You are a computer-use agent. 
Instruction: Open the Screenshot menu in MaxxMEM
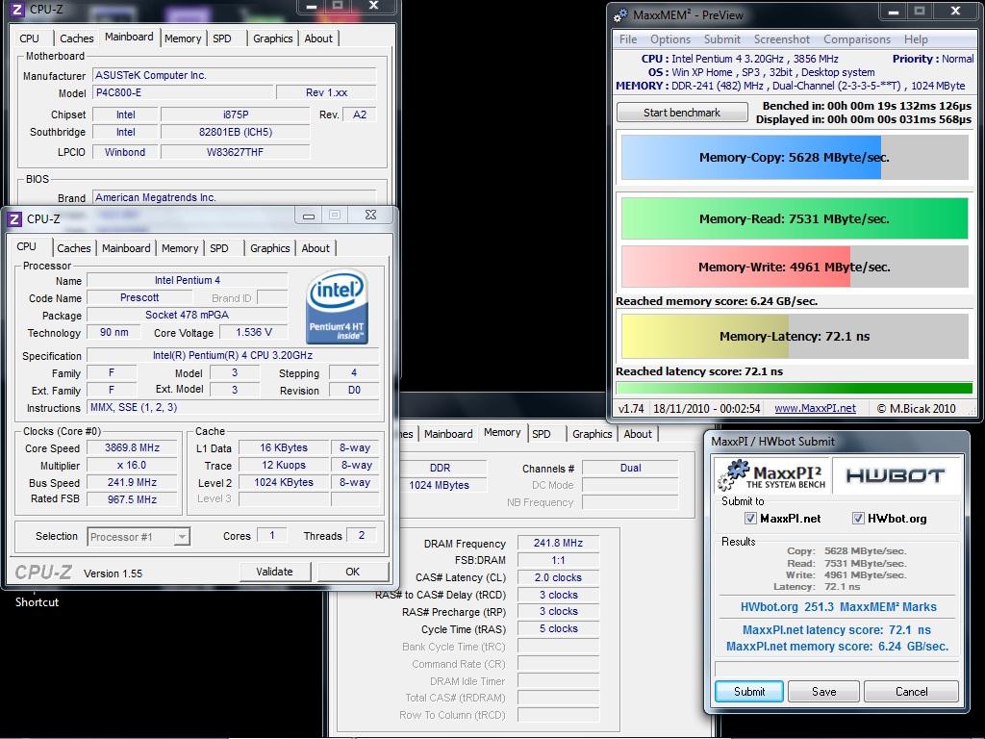click(781, 38)
